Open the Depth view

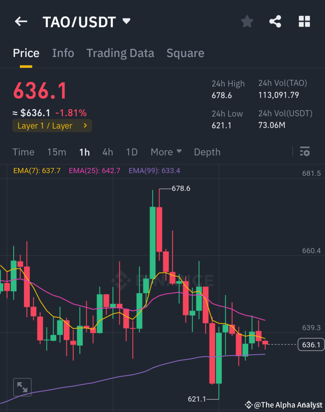click(207, 152)
